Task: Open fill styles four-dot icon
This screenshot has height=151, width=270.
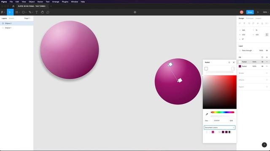Action: coord(262,57)
